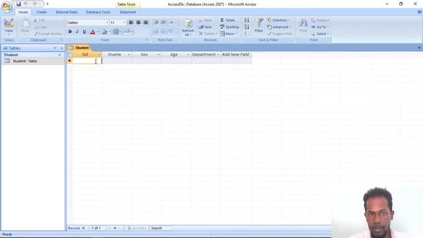This screenshot has height=238, width=423.
Task: Click the Paste button
Action: (x=25, y=26)
